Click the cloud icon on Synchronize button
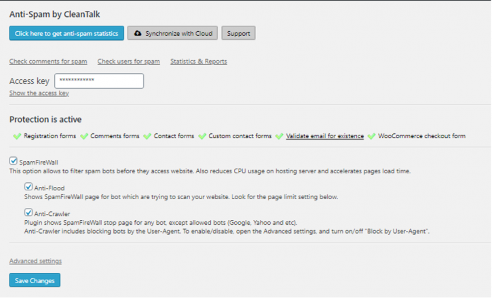The image size is (492, 298). [x=138, y=33]
